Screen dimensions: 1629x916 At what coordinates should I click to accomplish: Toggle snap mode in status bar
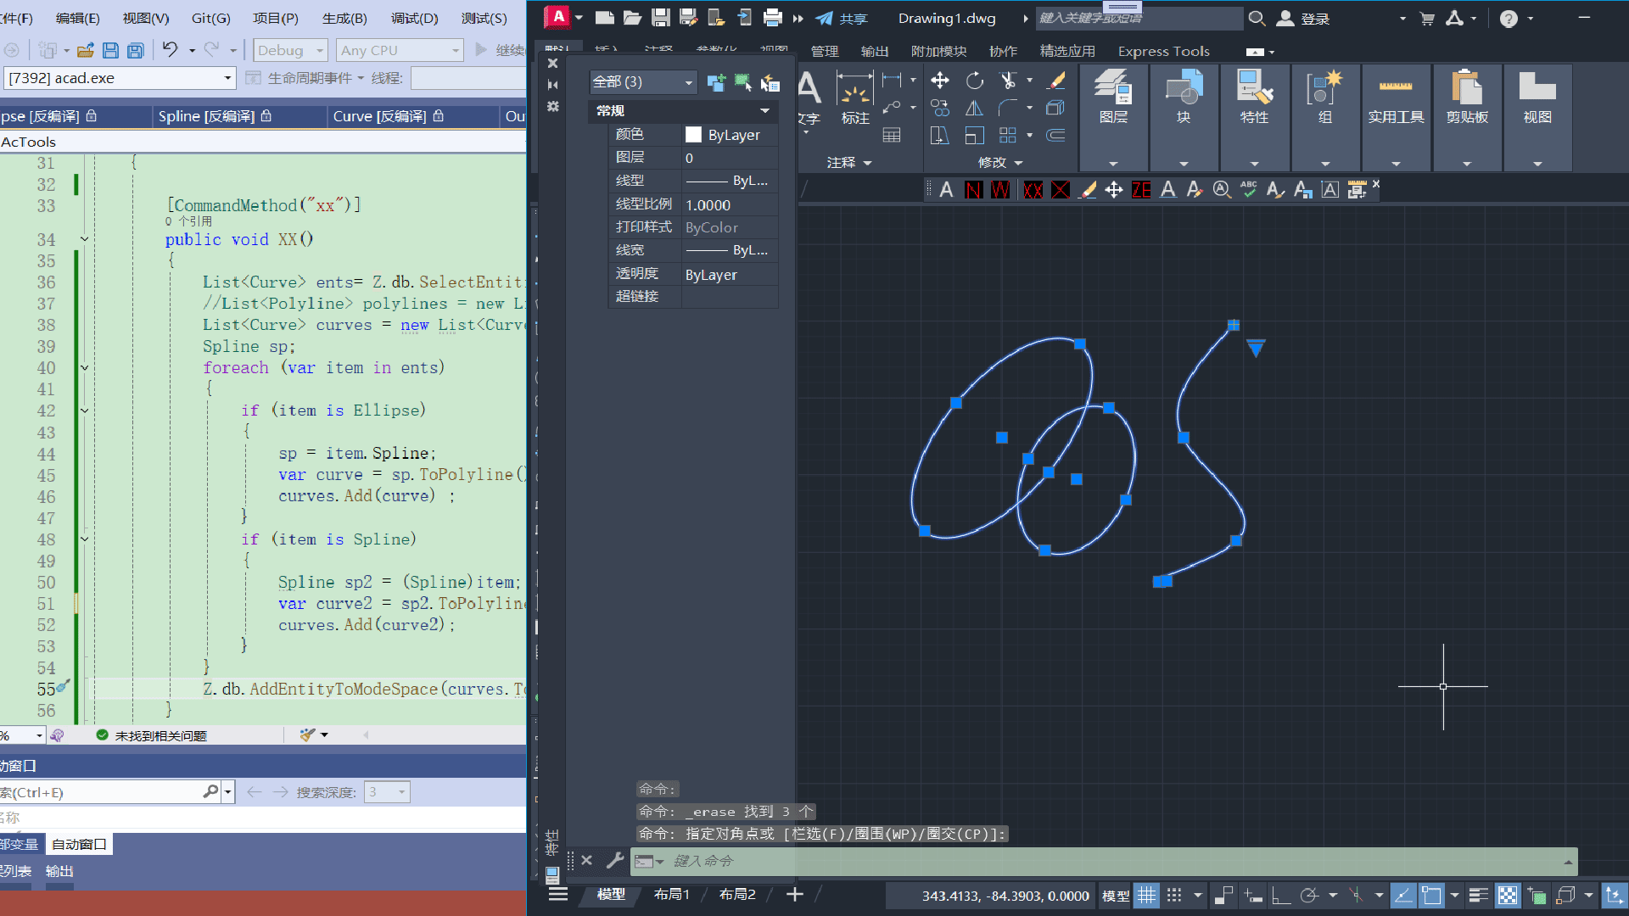coord(1174,896)
